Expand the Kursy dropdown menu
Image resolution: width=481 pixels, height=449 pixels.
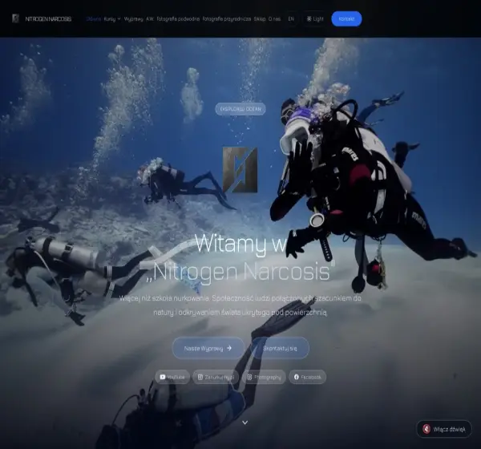pos(112,19)
